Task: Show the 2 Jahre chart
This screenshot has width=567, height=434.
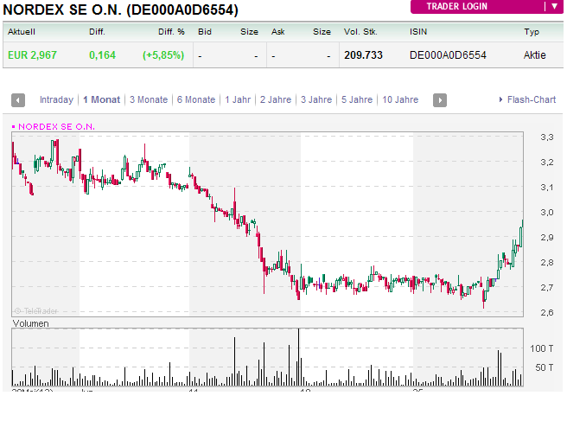Action: point(276,99)
